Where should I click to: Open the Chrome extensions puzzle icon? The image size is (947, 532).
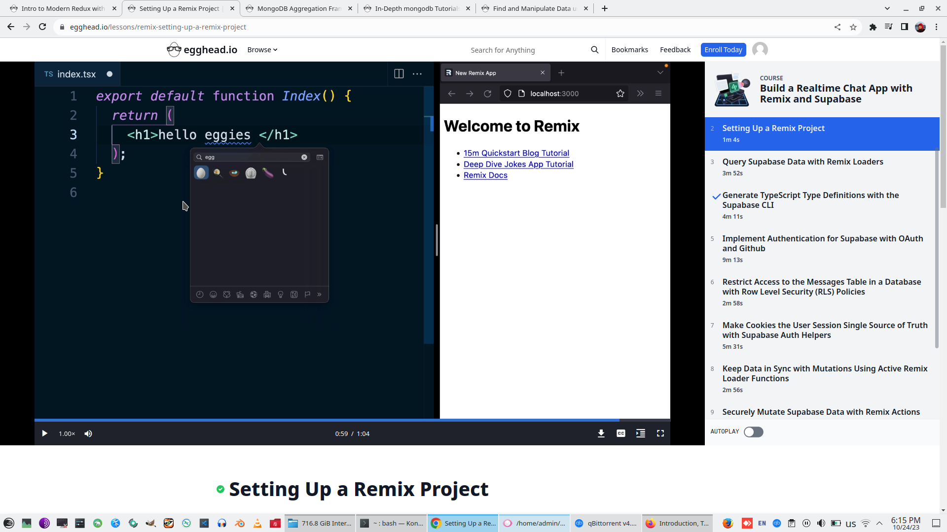873,27
